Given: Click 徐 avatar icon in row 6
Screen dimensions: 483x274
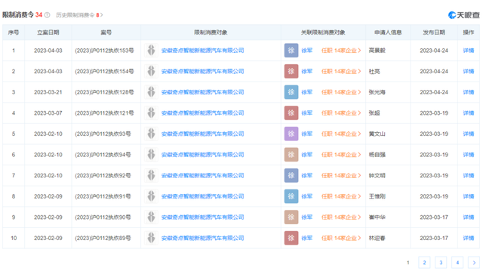Looking at the screenshot, I should pyautogui.click(x=291, y=155).
